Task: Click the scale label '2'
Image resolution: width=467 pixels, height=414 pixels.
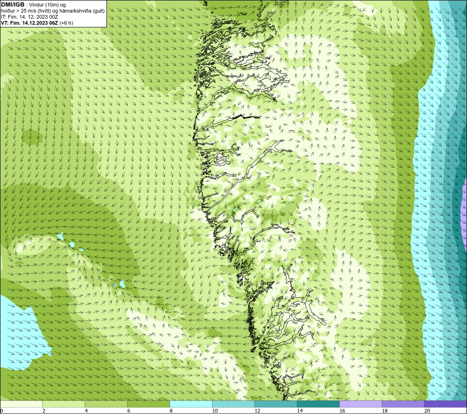Action: point(44,411)
